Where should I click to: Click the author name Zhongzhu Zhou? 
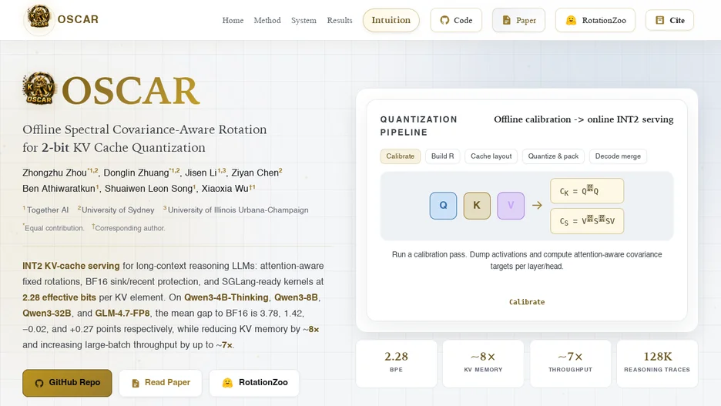[x=55, y=173]
